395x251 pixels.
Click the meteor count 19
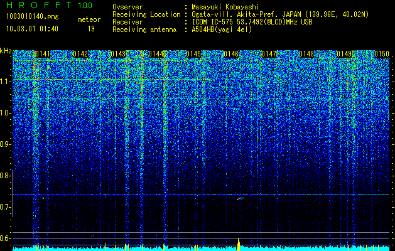tap(91, 29)
